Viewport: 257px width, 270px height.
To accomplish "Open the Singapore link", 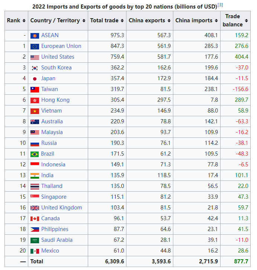I will [54, 197].
